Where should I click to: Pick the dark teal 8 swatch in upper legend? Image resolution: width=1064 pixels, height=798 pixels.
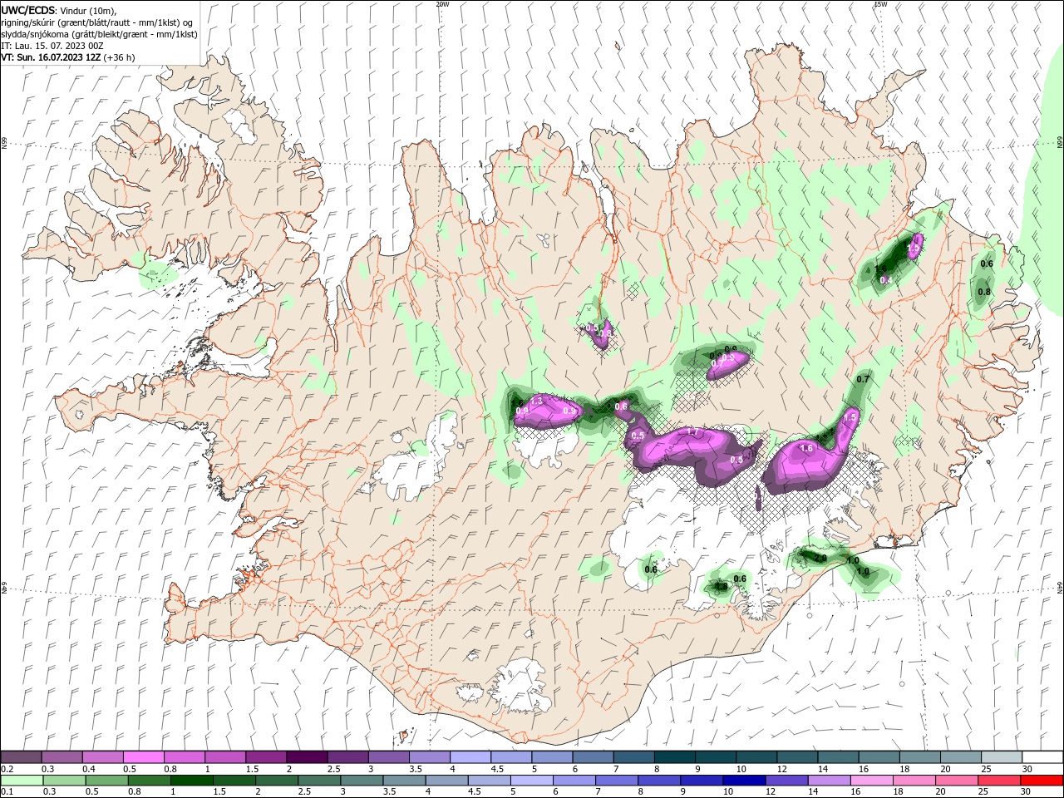pos(674,757)
